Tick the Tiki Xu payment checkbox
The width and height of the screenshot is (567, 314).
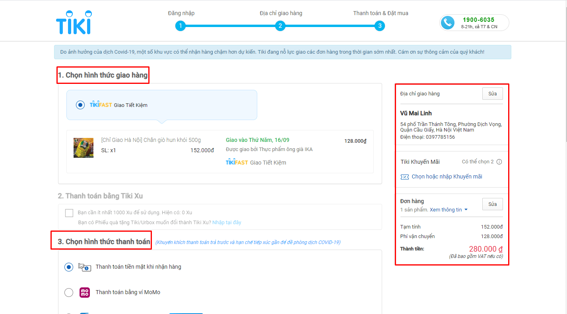tap(69, 213)
